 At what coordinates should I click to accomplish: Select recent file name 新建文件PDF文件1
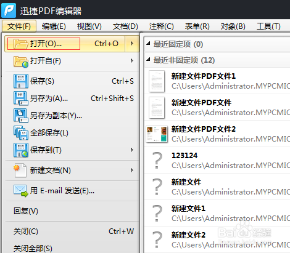click(204, 76)
